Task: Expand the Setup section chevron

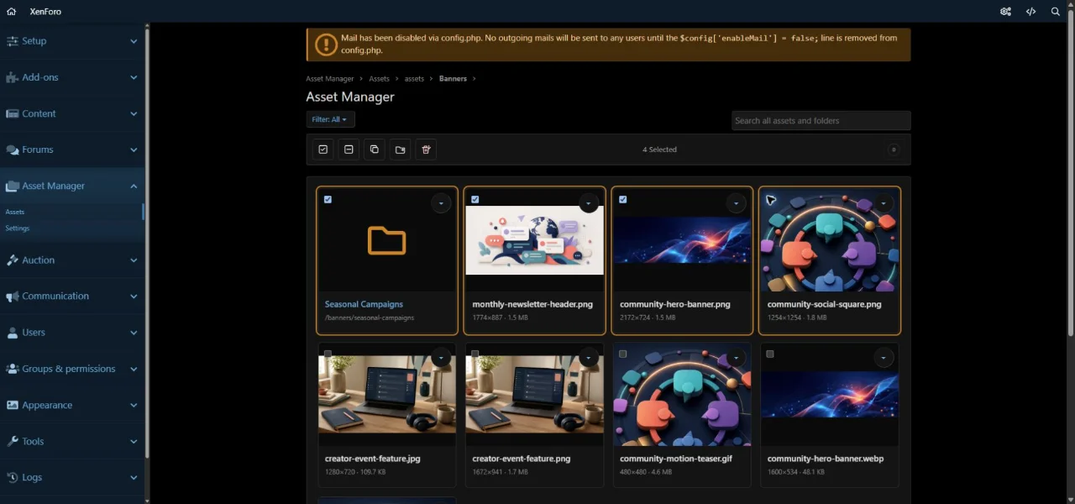Action: pos(134,41)
